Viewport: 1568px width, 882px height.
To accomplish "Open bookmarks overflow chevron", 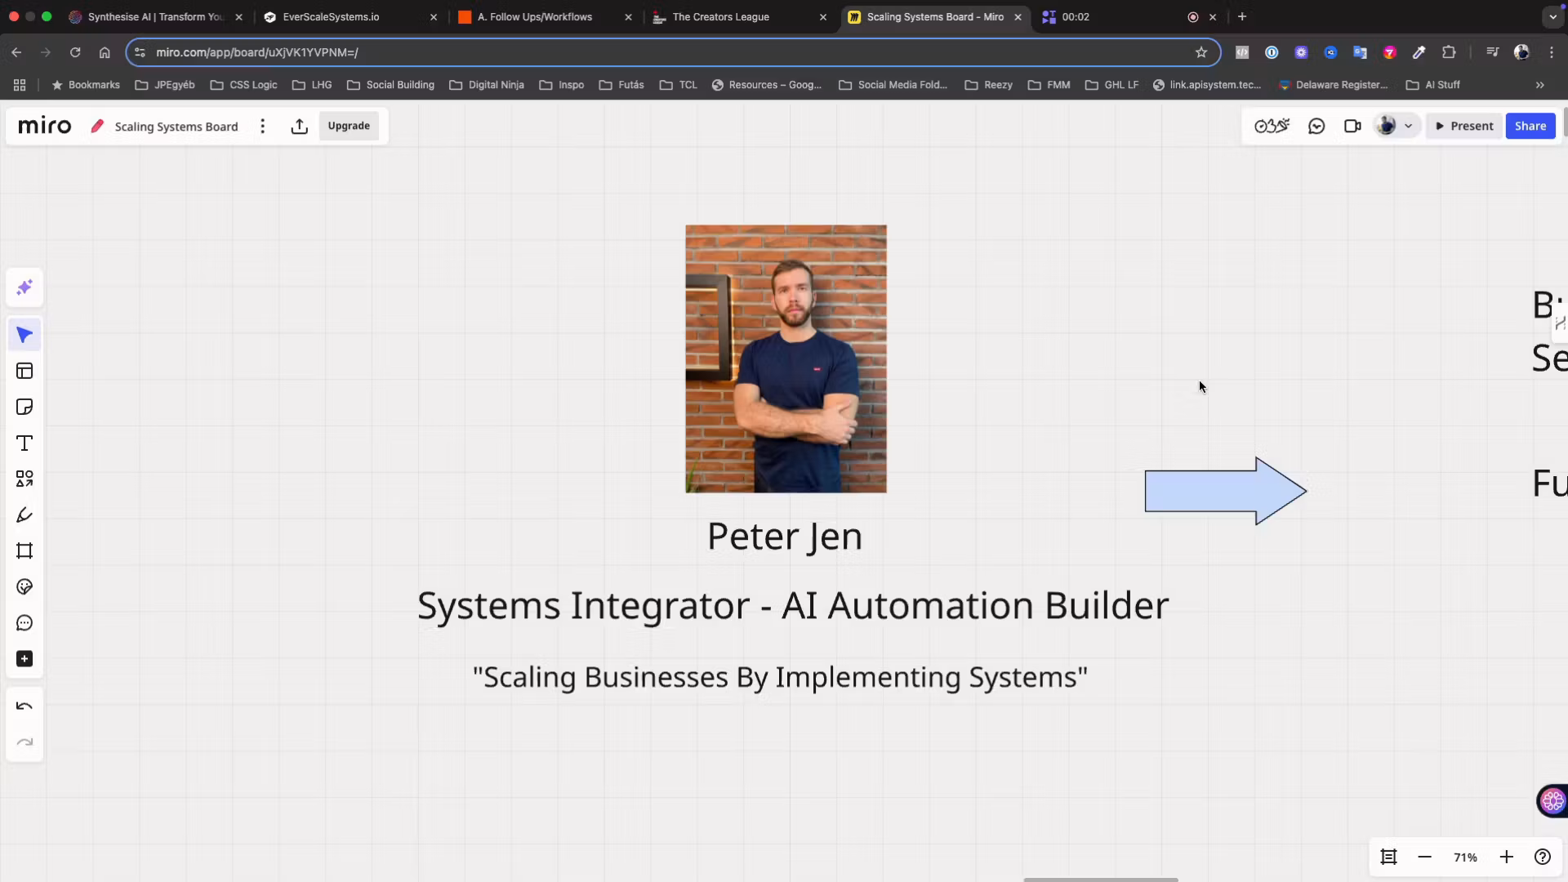I will point(1539,85).
